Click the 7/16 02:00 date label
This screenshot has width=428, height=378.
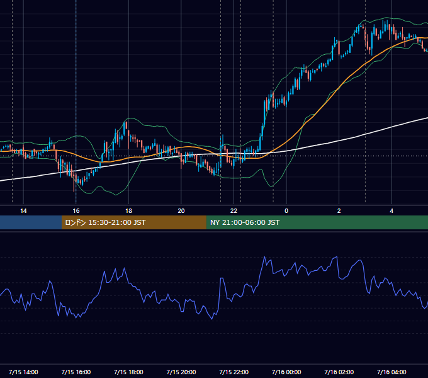[x=339, y=372]
